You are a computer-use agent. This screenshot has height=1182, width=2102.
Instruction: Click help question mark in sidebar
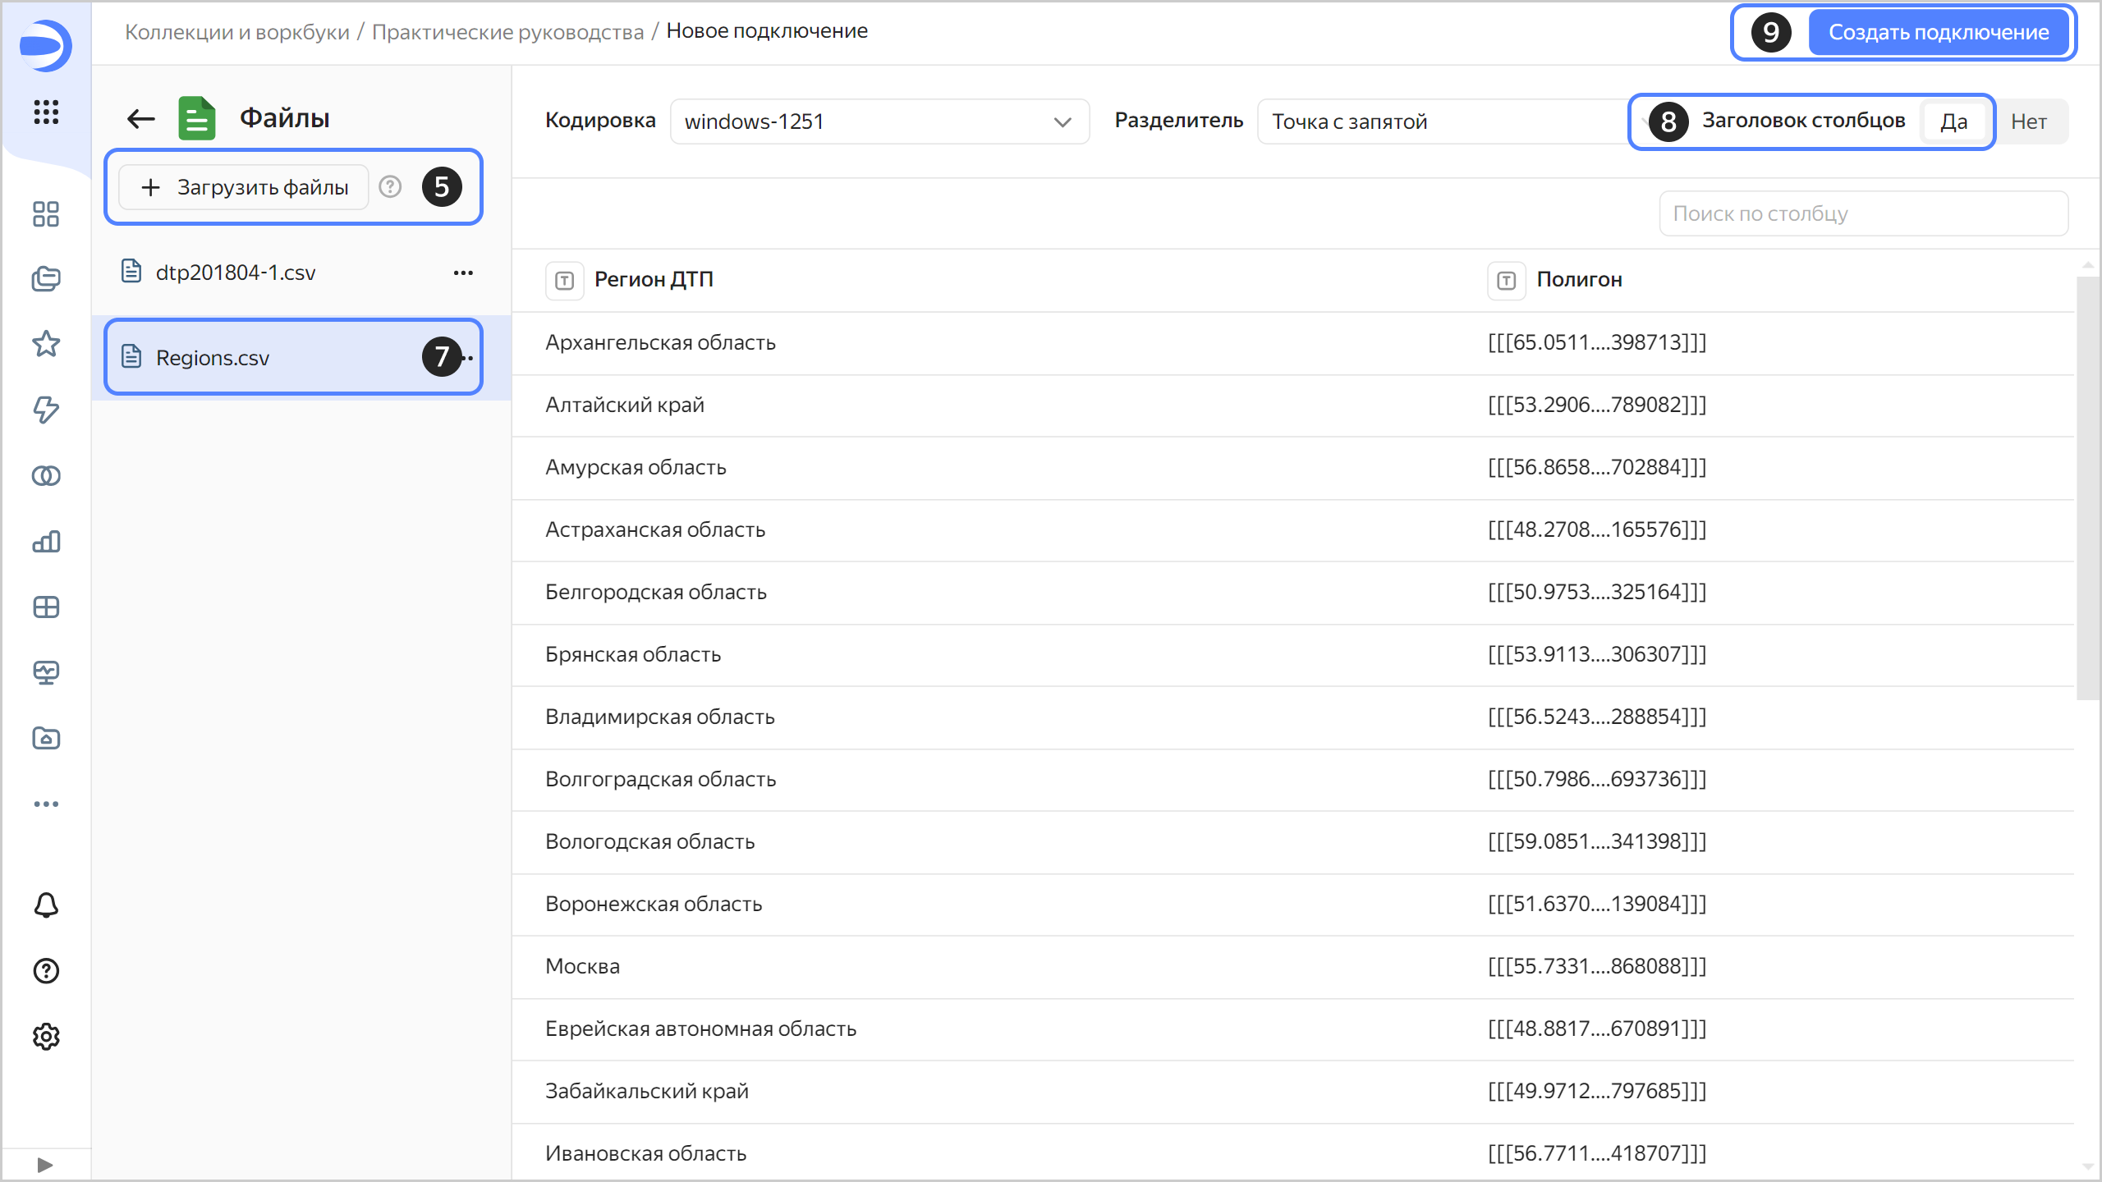pyautogui.click(x=46, y=971)
